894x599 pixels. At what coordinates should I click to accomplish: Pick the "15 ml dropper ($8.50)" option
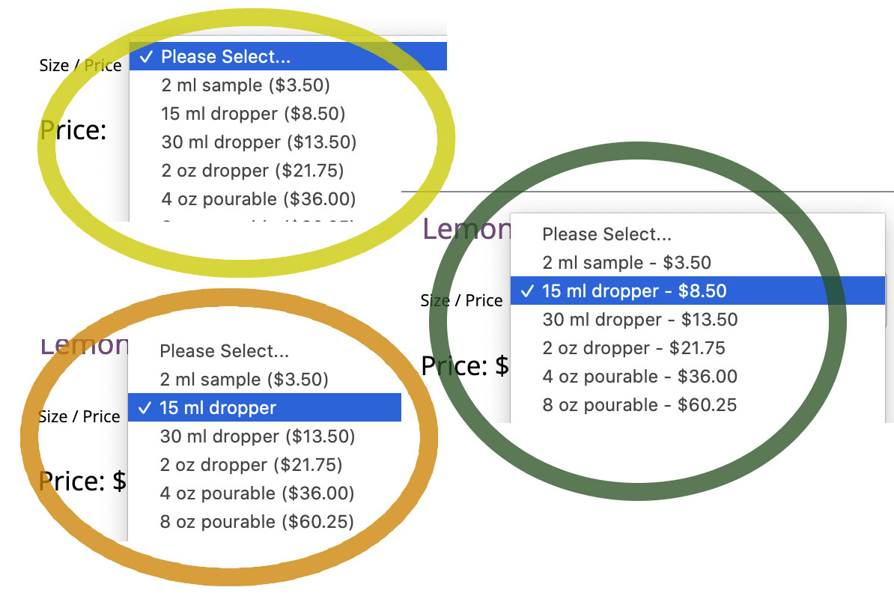253,114
